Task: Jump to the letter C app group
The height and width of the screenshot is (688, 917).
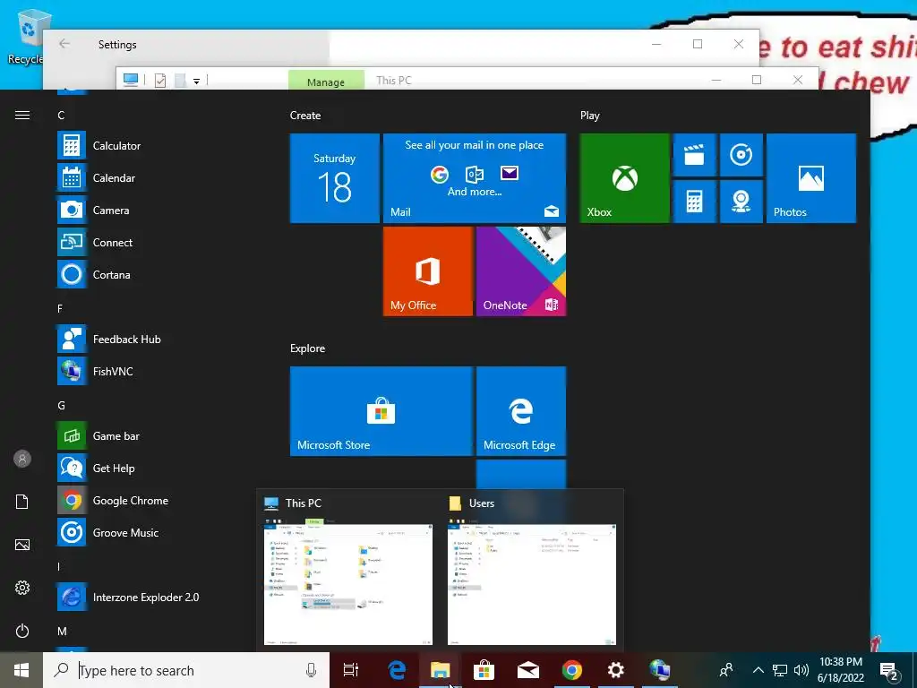Action: [61, 116]
